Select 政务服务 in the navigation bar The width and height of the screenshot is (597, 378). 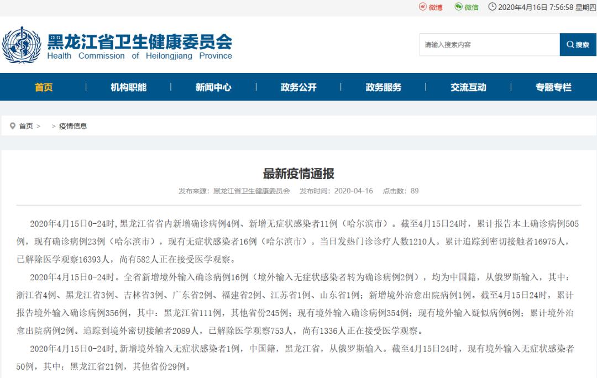coord(383,87)
